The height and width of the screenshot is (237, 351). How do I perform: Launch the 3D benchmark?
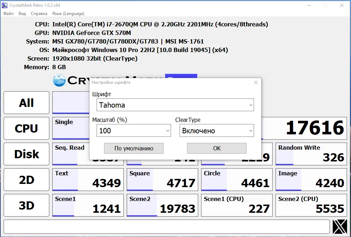(x=26, y=205)
